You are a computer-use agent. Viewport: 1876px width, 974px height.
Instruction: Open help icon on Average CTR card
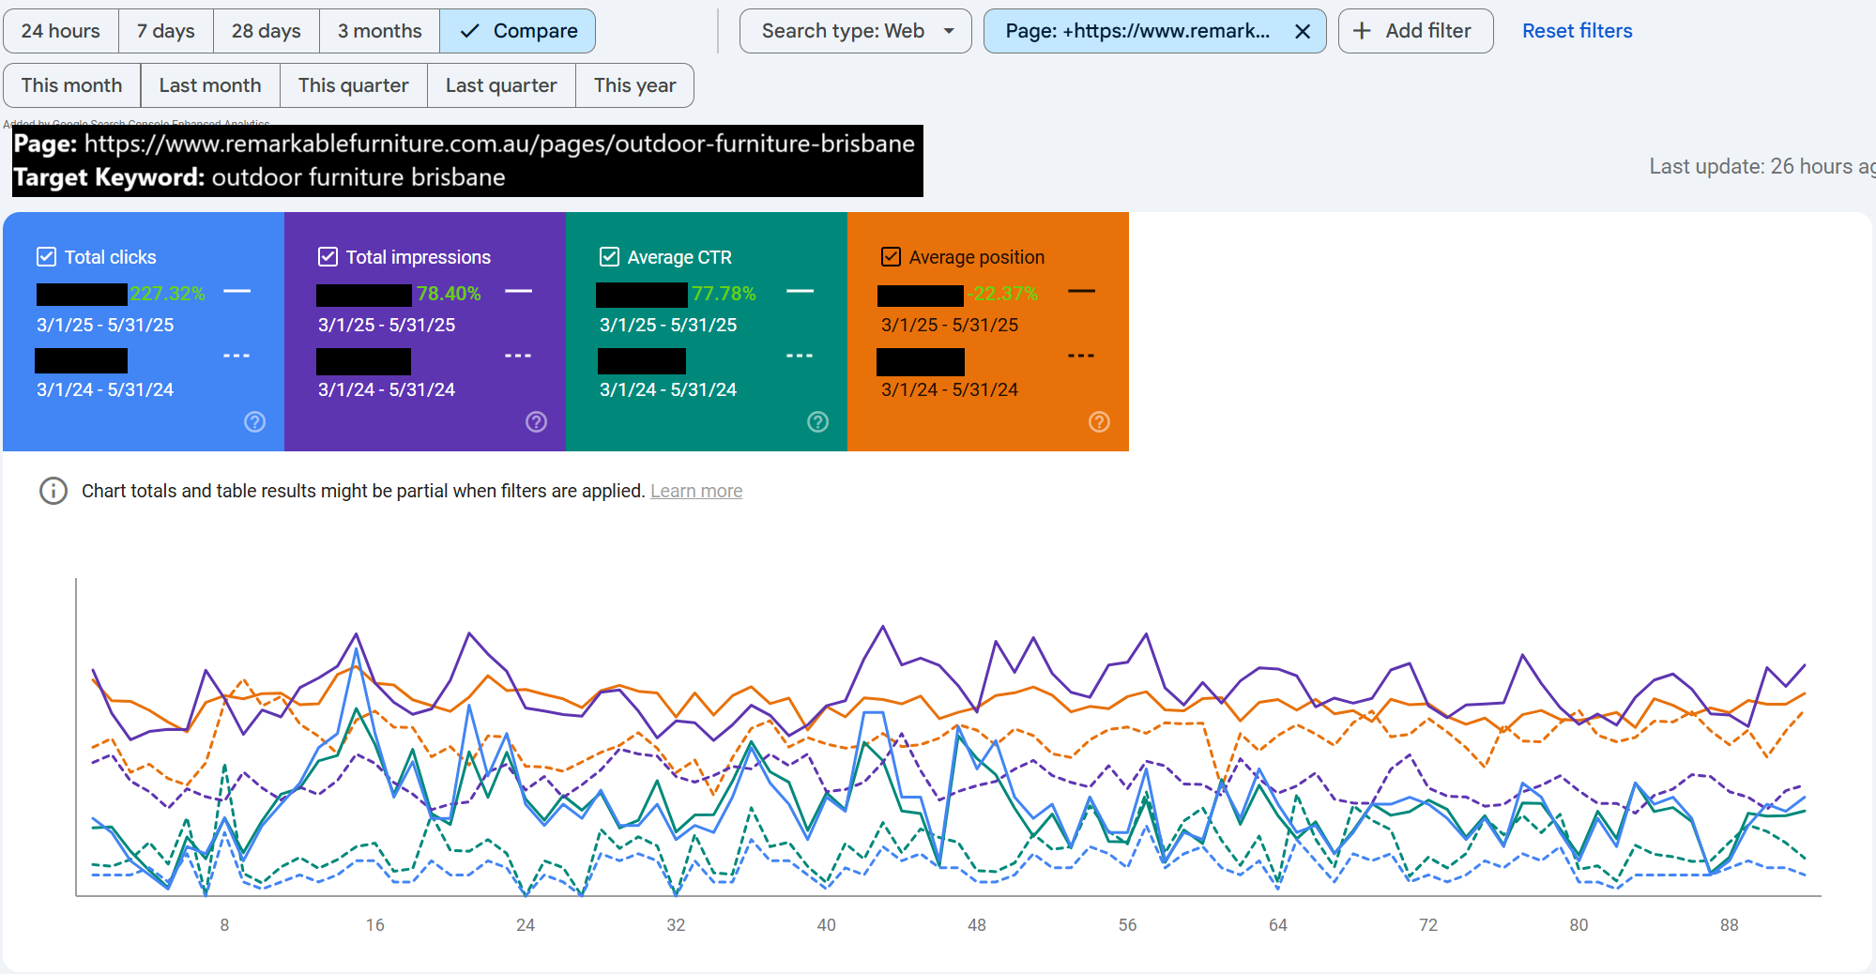tap(817, 422)
